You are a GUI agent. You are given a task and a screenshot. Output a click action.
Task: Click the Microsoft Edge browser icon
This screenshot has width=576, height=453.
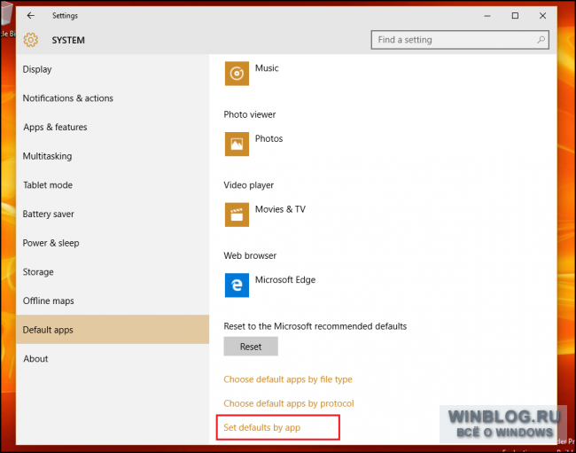237,285
